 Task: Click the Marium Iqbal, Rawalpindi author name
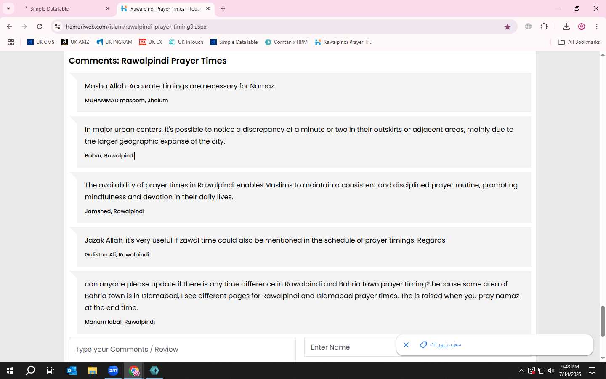click(x=120, y=322)
